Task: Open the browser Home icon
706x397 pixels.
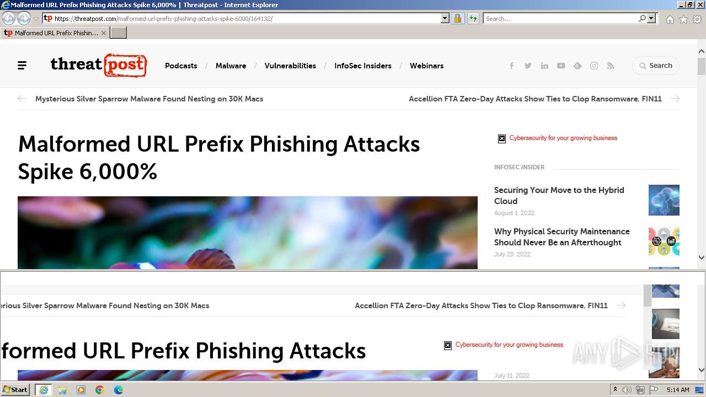Action: pyautogui.click(x=670, y=19)
